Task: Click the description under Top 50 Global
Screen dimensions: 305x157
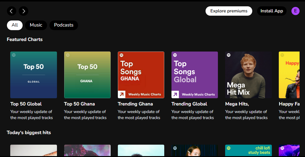Action: coord(32,115)
